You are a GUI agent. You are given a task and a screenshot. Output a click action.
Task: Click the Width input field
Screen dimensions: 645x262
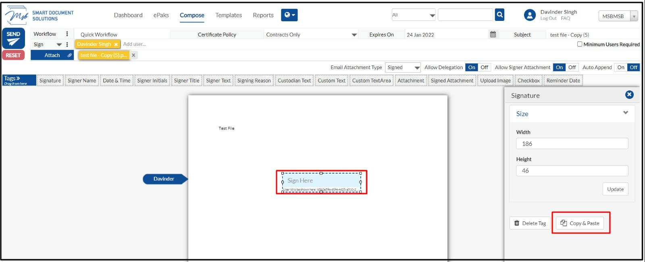click(572, 143)
